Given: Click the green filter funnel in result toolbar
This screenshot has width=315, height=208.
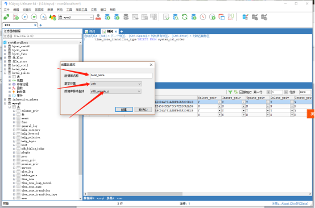Looking at the screenshot, I should pyautogui.click(x=230, y=92).
